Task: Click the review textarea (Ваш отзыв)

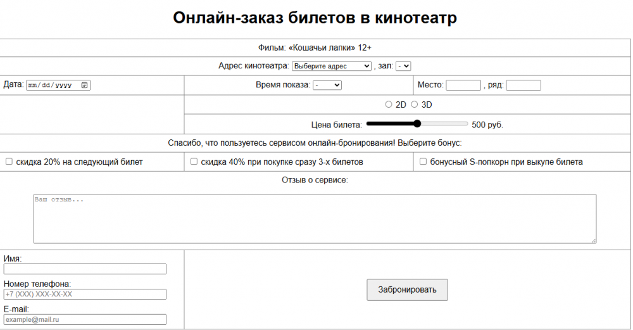Action: 315,219
